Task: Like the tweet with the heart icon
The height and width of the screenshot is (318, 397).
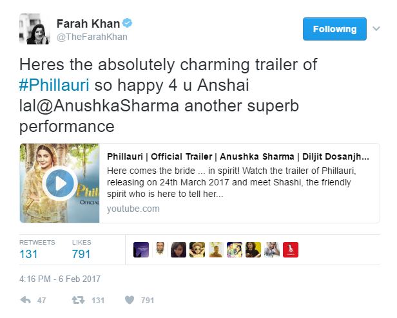Action: coord(129,300)
